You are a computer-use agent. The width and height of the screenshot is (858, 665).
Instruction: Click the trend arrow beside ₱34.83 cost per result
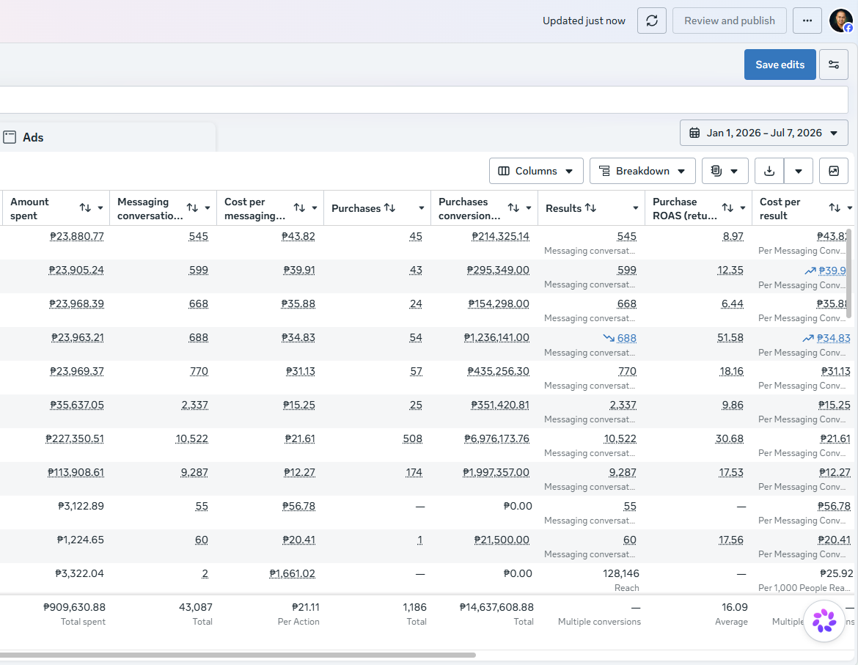(808, 338)
